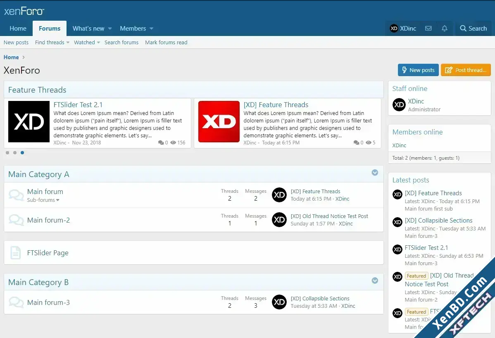This screenshot has height=338, width=495.
Task: Open the conversations envelope icon
Action: click(x=428, y=29)
